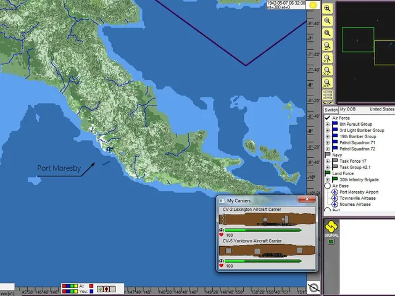395x296 pixels.
Task: Click the green rectangle in the minimap
Action: (358, 39)
